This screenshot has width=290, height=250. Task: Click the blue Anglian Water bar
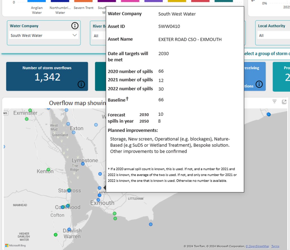(37, 1)
